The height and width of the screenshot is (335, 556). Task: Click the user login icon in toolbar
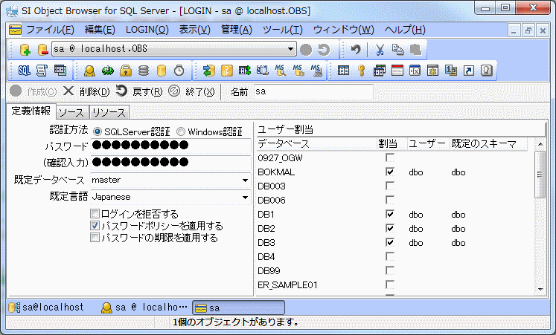pos(89,71)
